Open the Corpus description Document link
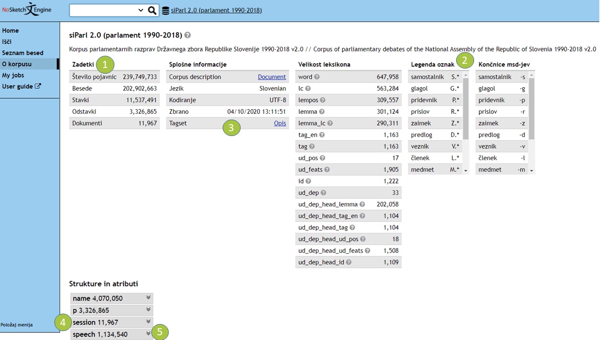The image size is (605, 340). [x=272, y=77]
